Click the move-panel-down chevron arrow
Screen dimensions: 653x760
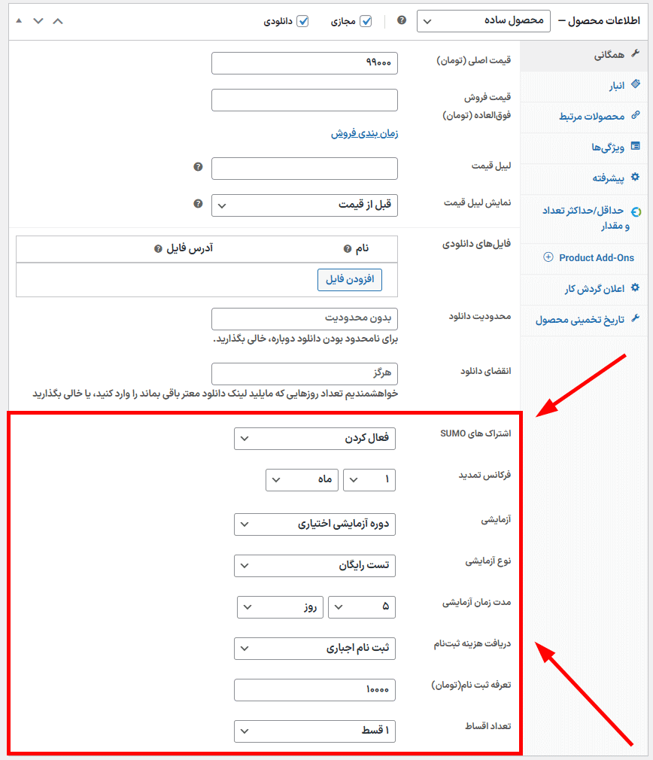(x=38, y=21)
